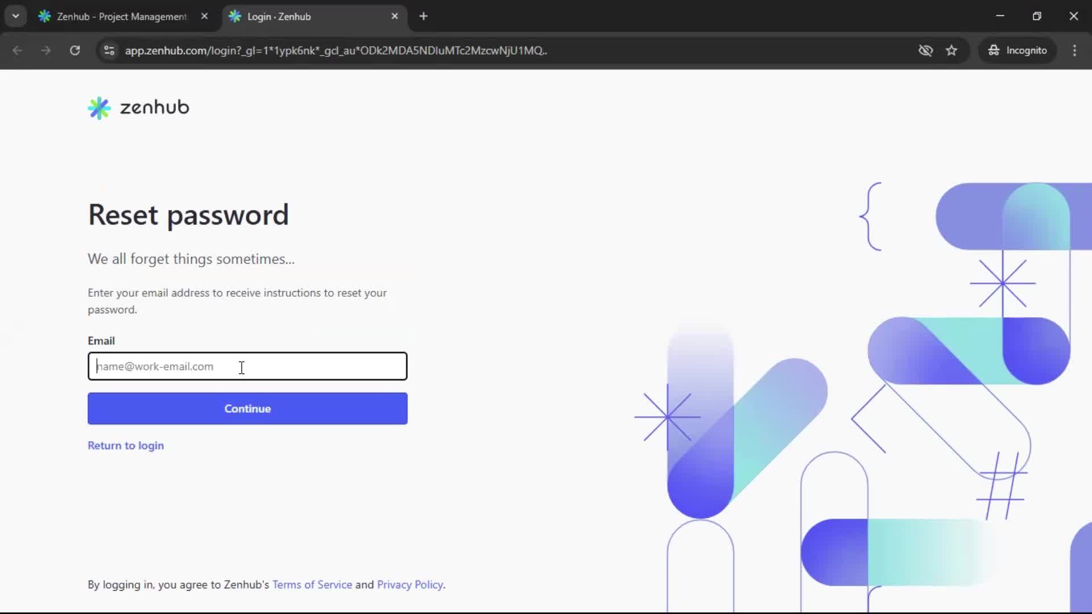The height and width of the screenshot is (614, 1092).
Task: Navigate back using the back arrow
Action: coord(18,50)
